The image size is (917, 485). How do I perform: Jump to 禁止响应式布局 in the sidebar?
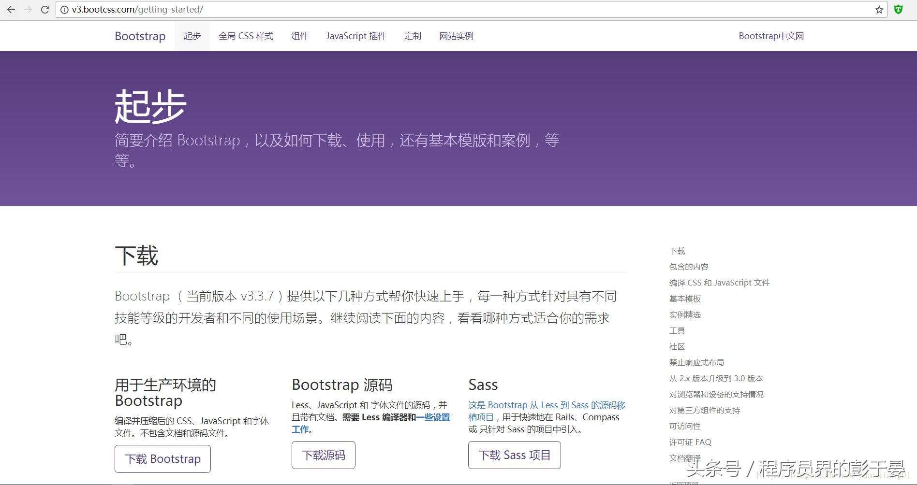tap(696, 363)
